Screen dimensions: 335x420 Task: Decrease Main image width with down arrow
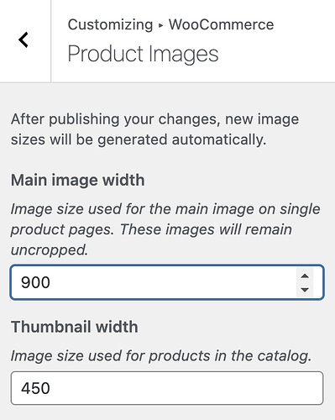[305, 289]
